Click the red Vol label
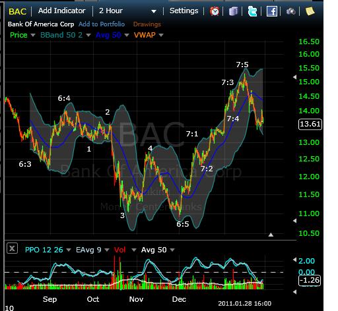 click(x=119, y=250)
